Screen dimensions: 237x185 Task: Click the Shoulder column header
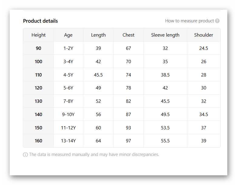204,35
